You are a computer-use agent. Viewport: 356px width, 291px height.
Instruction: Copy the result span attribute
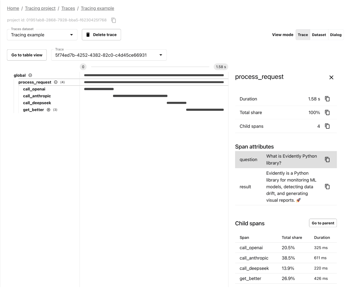[x=327, y=186]
